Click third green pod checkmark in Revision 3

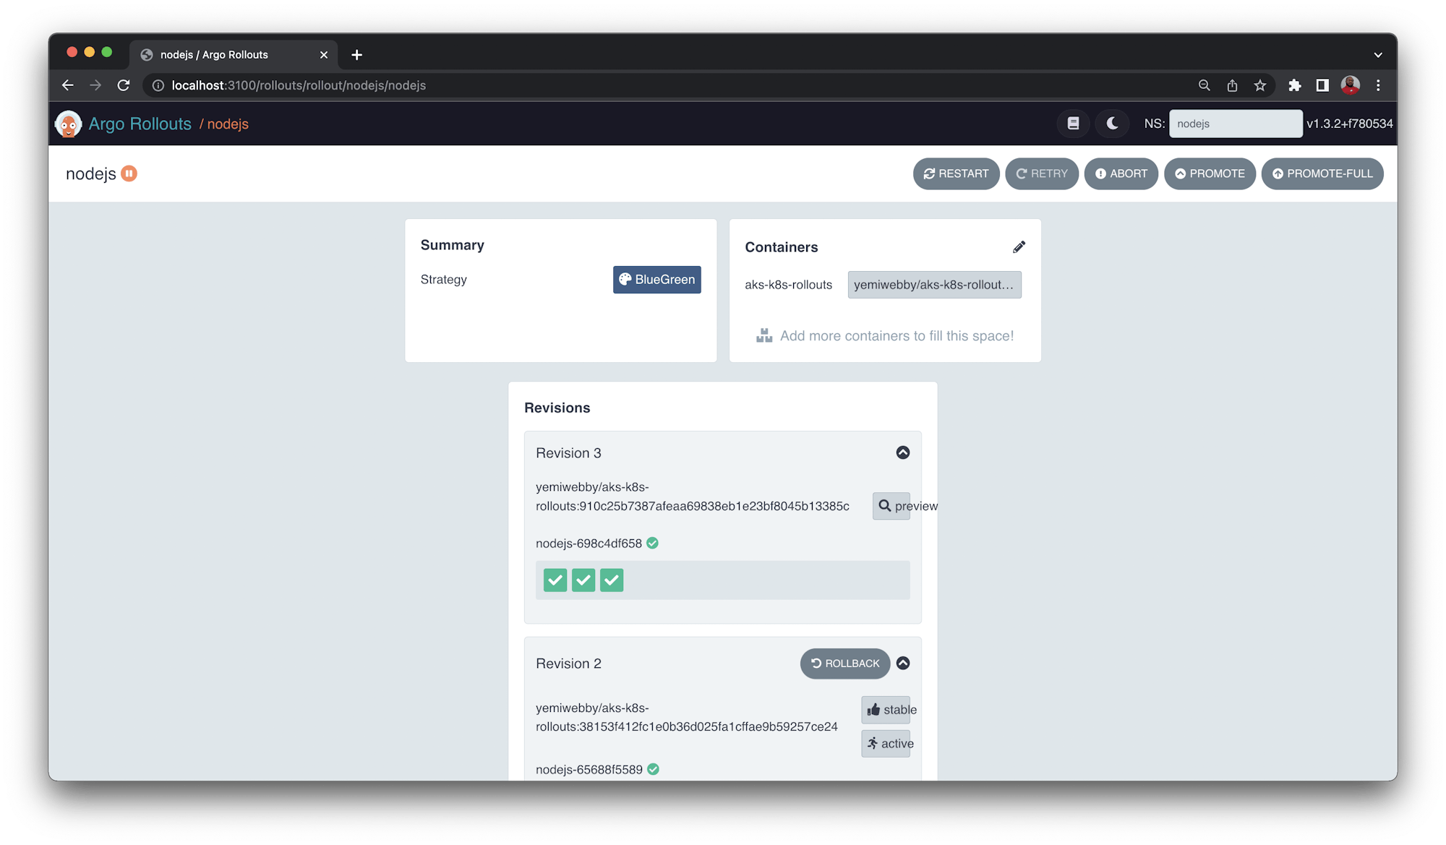point(612,580)
